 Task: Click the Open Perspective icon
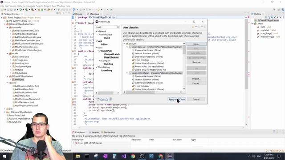[x=279, y=10]
